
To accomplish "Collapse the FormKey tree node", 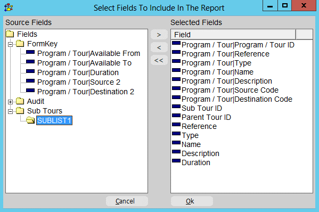I will (10, 44).
